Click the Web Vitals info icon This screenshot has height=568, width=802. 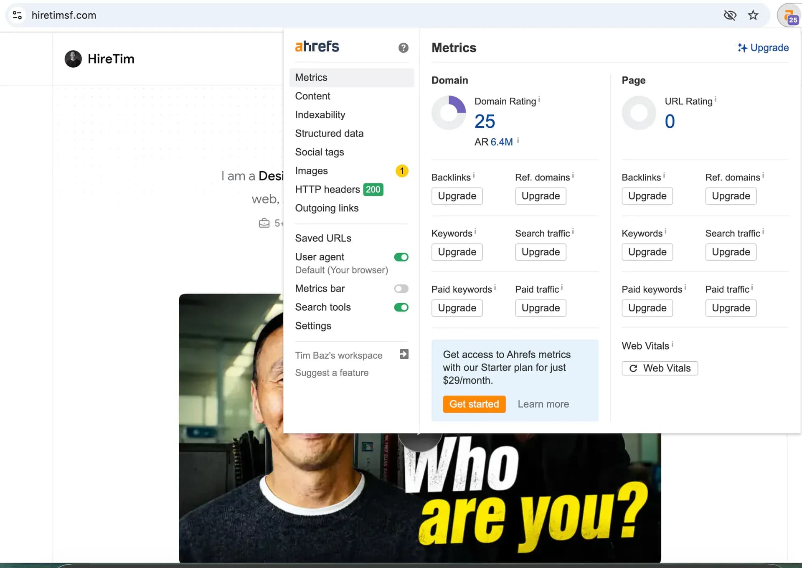click(x=672, y=344)
